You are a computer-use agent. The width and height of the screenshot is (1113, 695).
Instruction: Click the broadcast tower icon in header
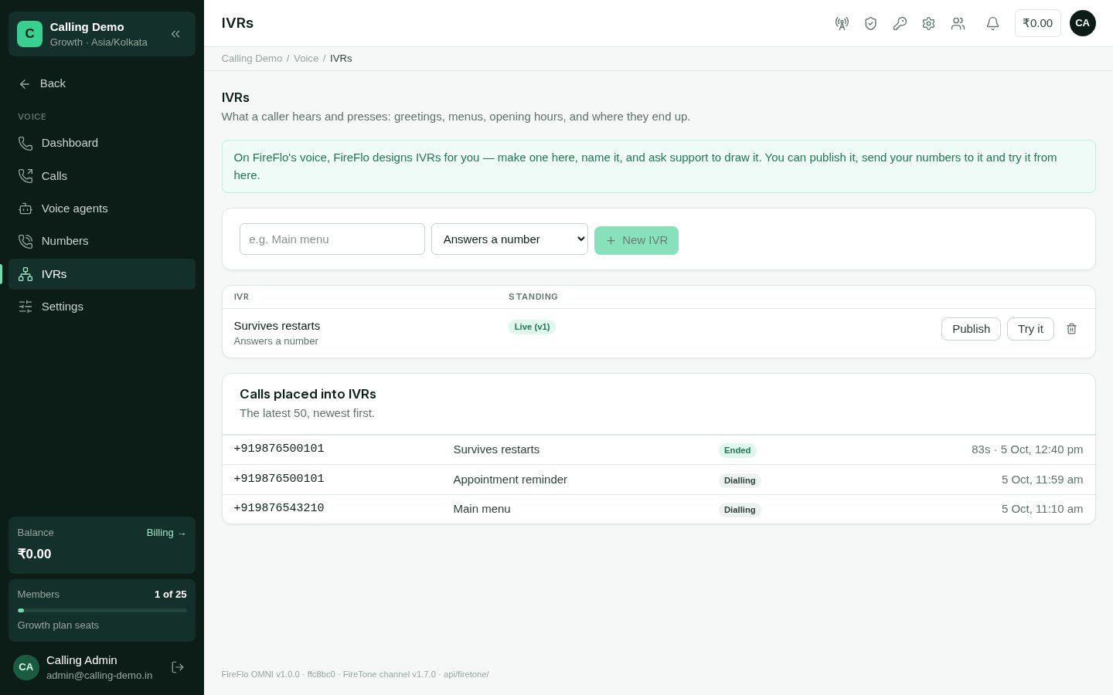(842, 23)
